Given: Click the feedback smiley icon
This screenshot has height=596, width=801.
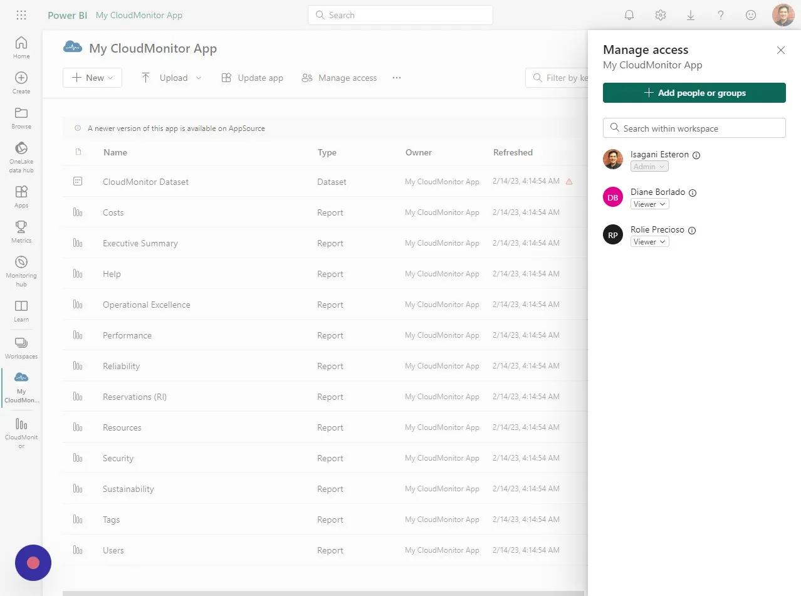Looking at the screenshot, I should coord(751,15).
